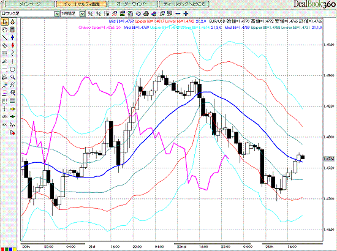This screenshot has height=251, width=337.
Task: Select the crosshair cursor tool
Action: pos(5,109)
